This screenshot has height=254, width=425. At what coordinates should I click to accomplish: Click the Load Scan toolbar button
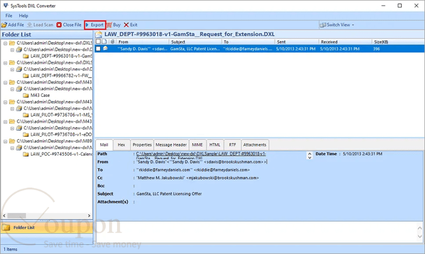coord(40,25)
